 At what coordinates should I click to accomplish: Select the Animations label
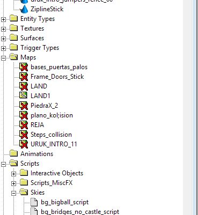pyautogui.click(x=37, y=154)
